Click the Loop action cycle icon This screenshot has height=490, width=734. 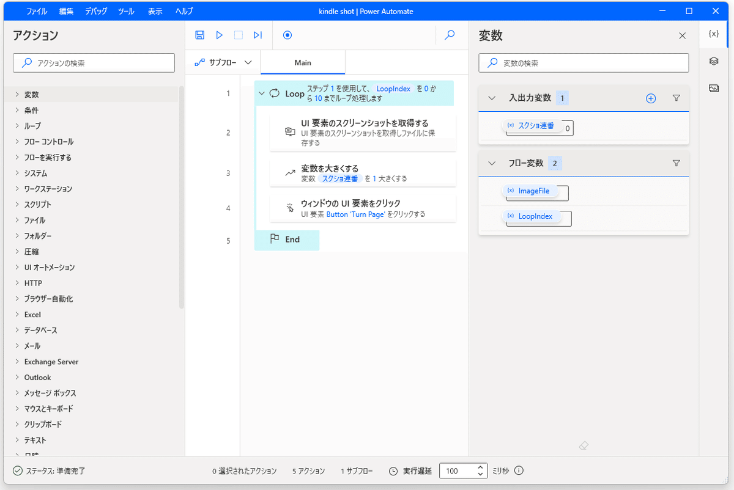click(275, 93)
